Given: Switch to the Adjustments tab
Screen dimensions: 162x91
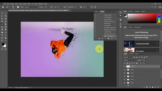Looking at the screenshot, I should 137,27.
